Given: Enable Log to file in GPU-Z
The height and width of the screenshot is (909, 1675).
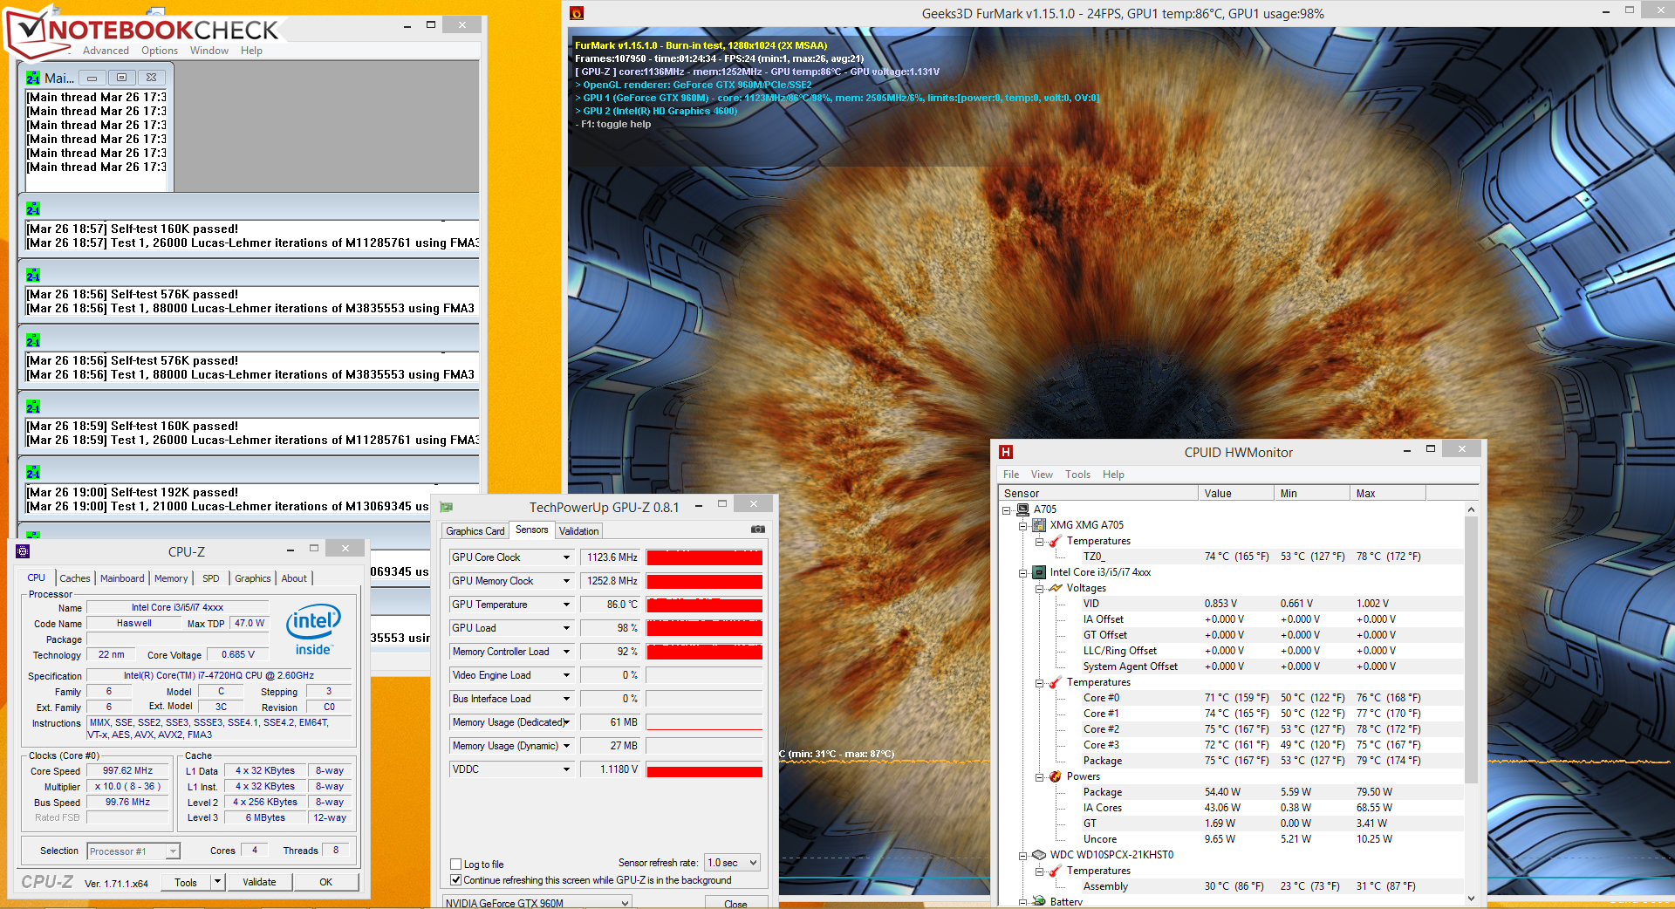Looking at the screenshot, I should [x=455, y=865].
